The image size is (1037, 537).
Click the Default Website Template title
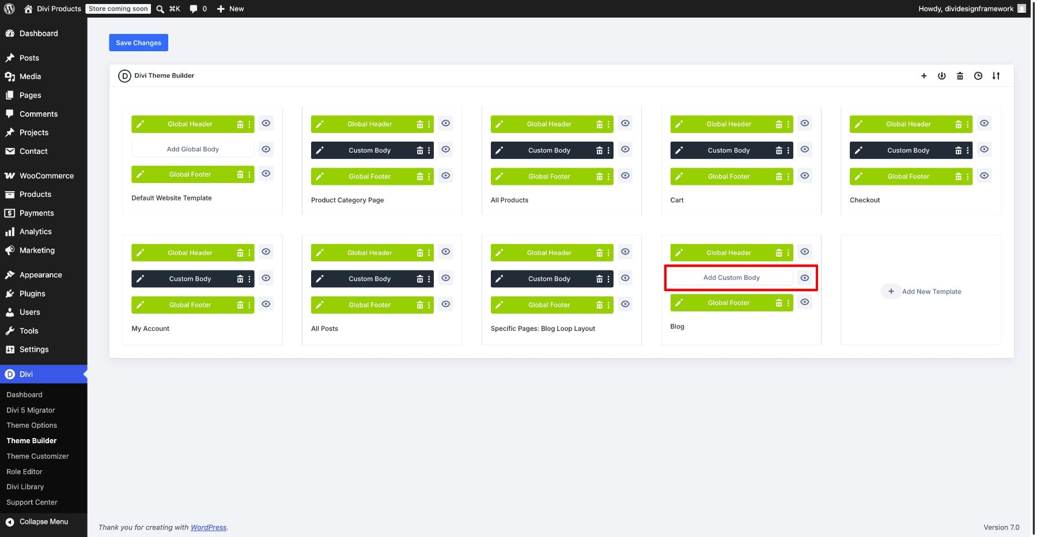[172, 198]
